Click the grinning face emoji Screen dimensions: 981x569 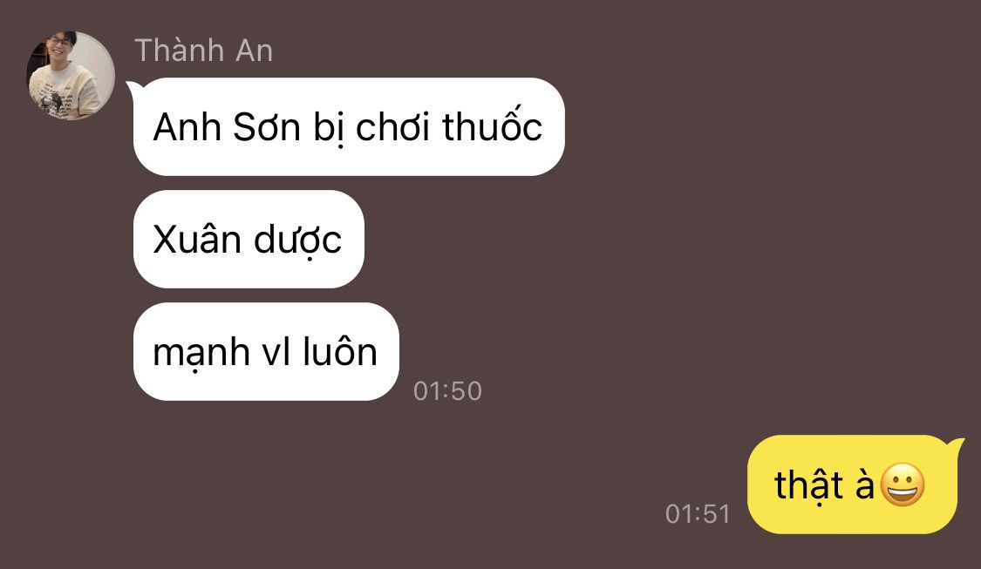click(903, 484)
